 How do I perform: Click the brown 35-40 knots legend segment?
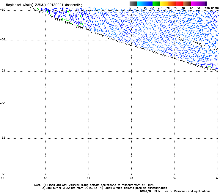187,4
